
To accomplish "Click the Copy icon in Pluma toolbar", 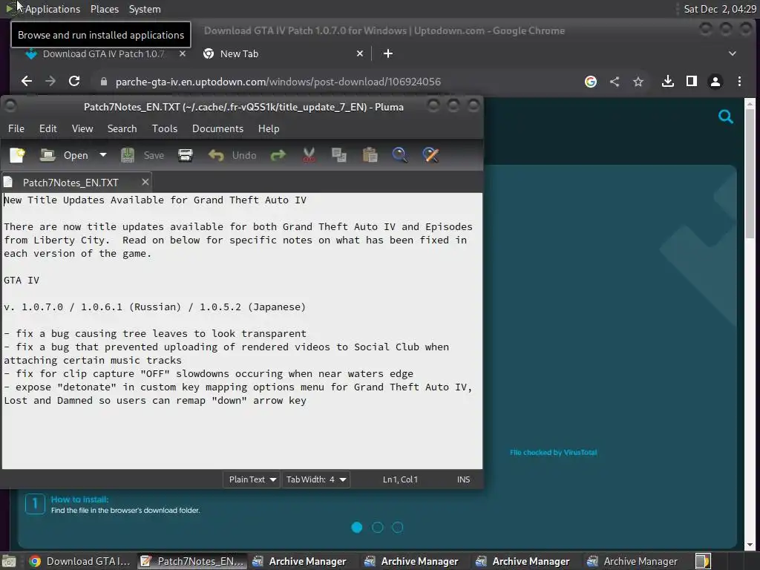I will [338, 155].
